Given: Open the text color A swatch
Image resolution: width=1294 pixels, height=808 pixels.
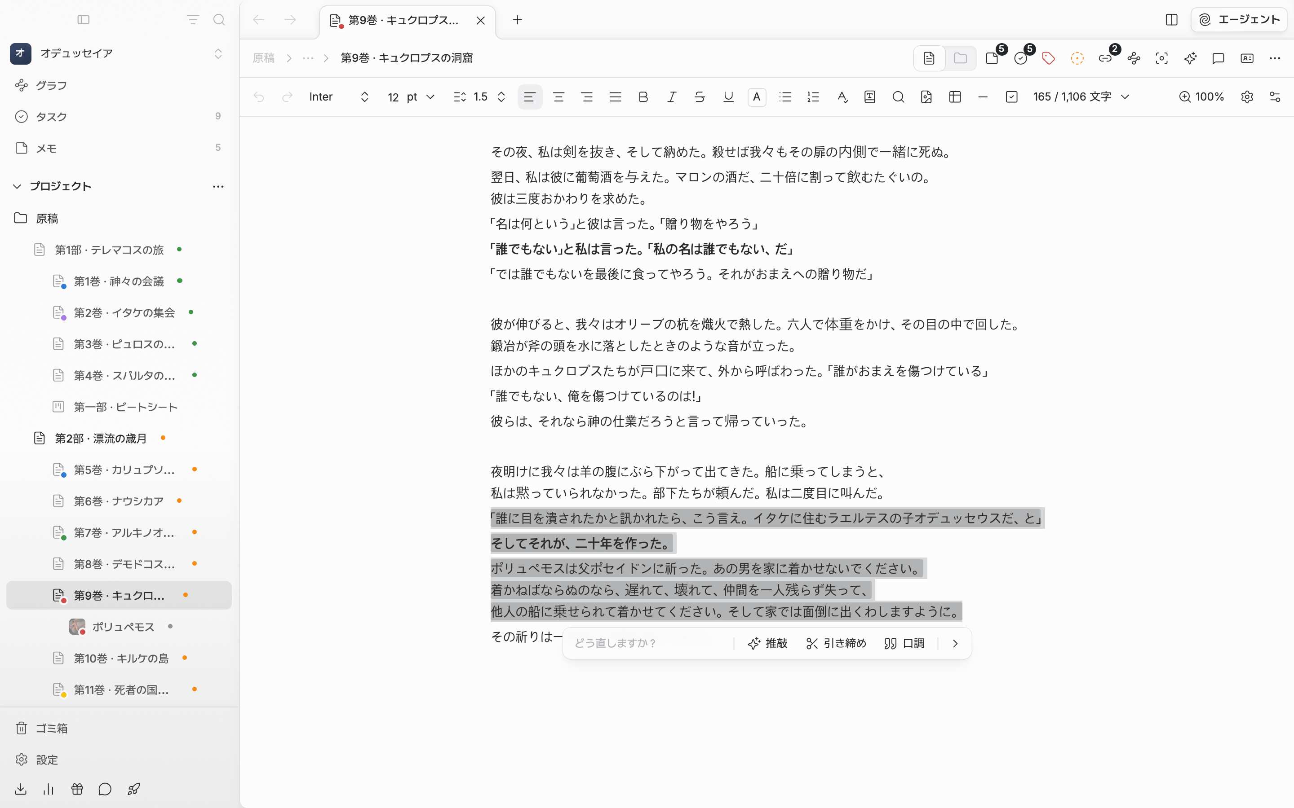Looking at the screenshot, I should (757, 97).
